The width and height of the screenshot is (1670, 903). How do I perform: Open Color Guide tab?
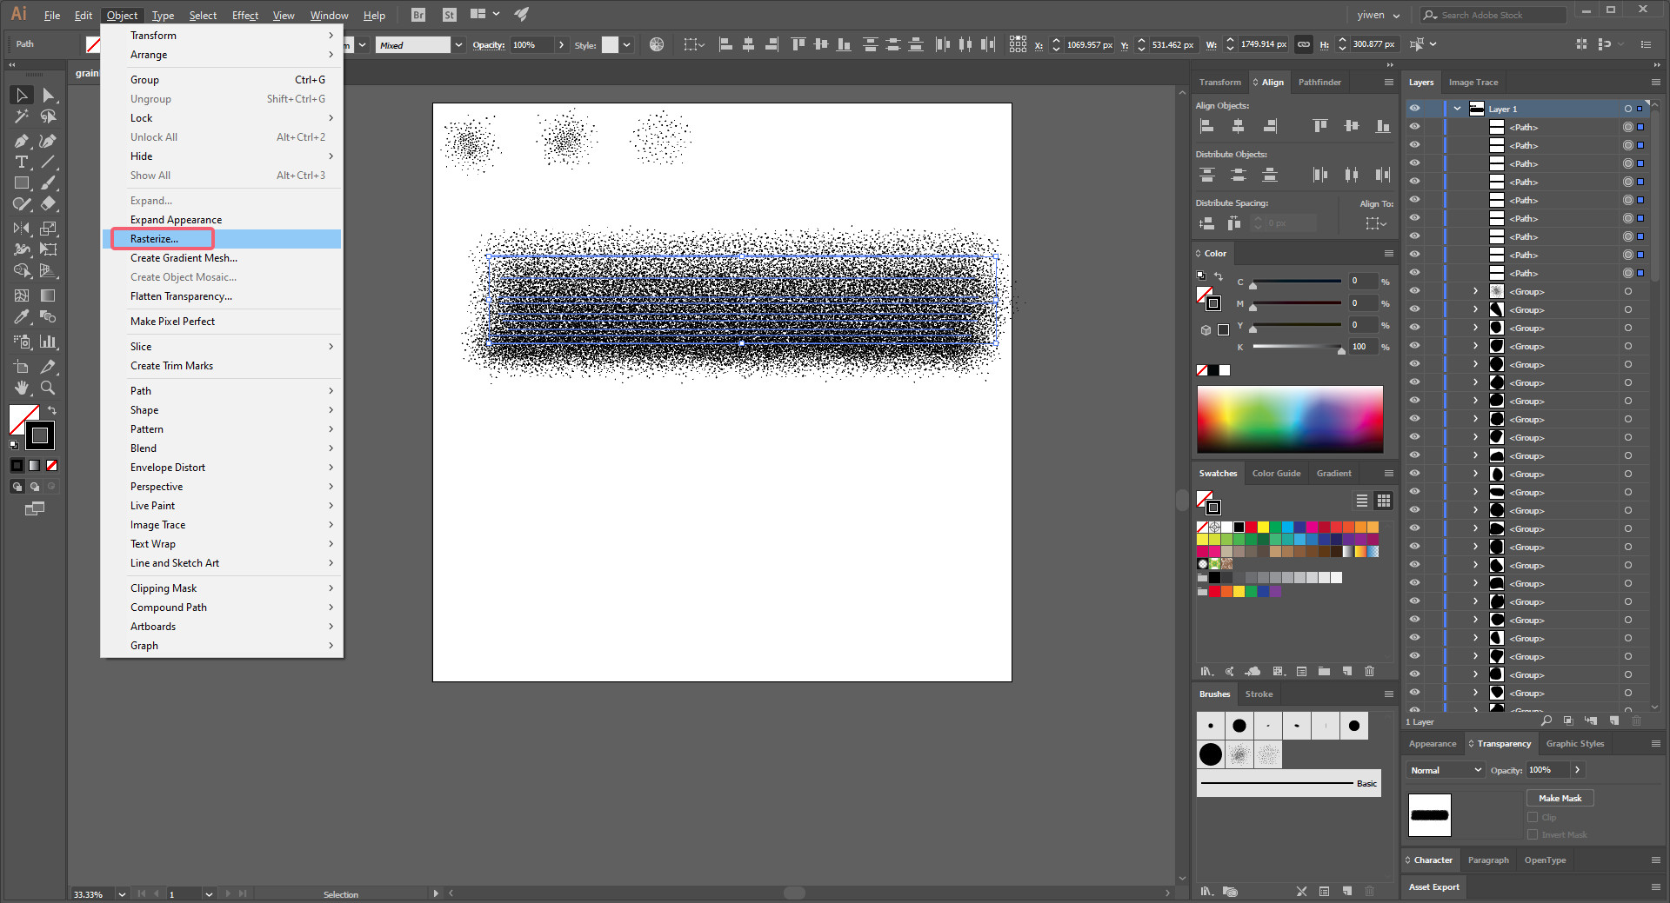coord(1276,473)
